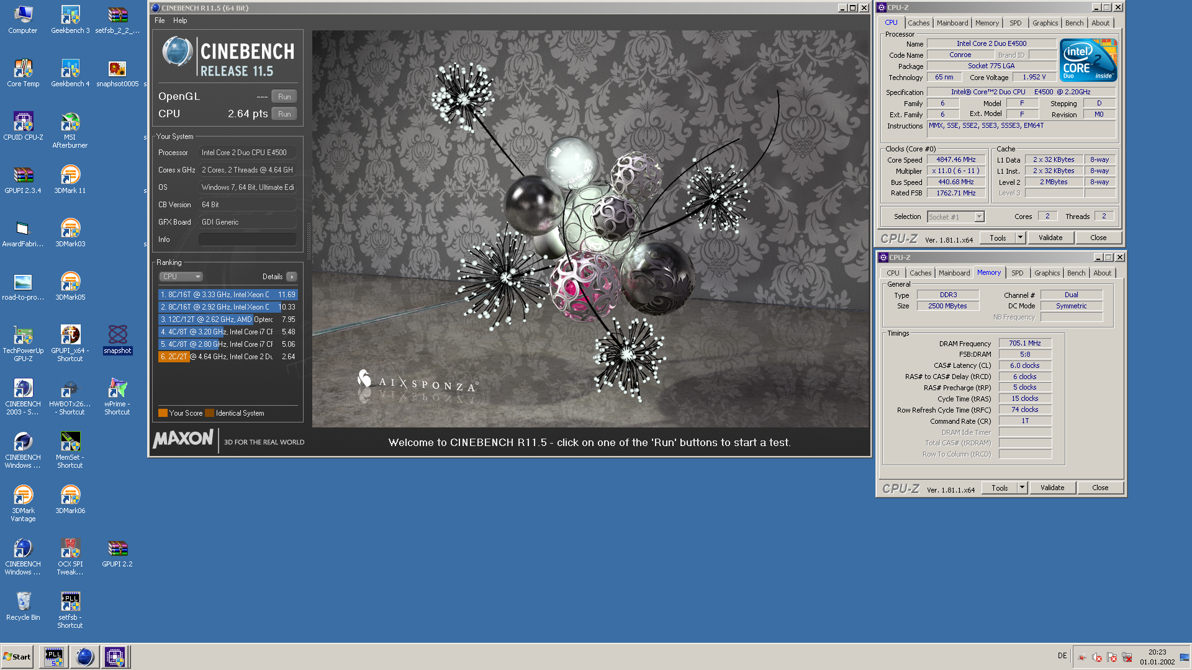Open GPUPI 2.2 archive icon

(117, 552)
